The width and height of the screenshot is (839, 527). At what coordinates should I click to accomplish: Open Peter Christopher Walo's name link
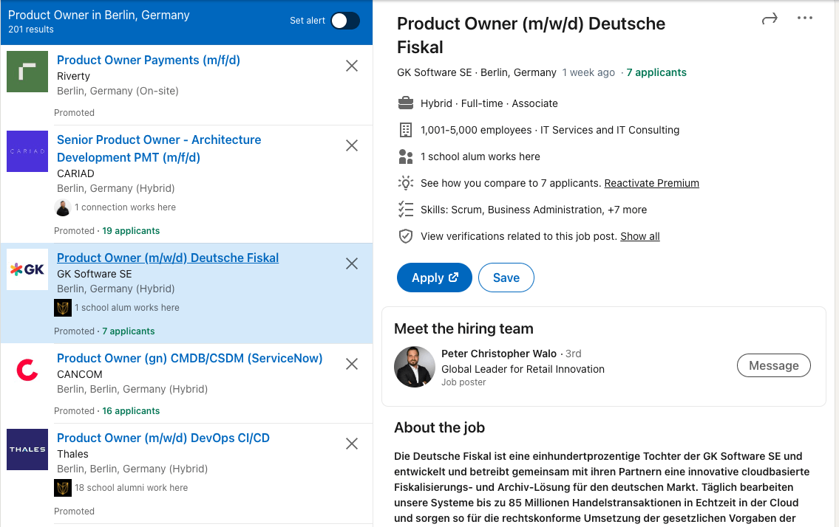coord(499,354)
